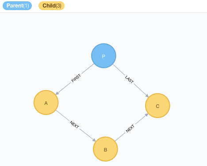Click the blue node labeled P
This screenshot has height=166, width=207.
(x=103, y=56)
